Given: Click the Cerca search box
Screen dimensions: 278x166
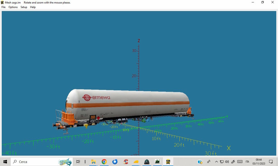Looking at the screenshot, I should 42,162.
